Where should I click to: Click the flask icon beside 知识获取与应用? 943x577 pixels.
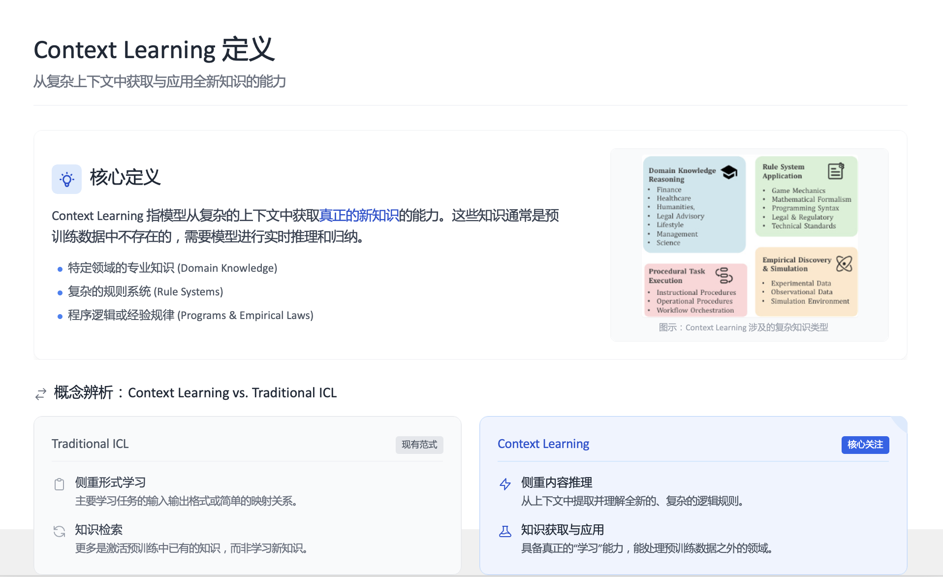coord(505,531)
